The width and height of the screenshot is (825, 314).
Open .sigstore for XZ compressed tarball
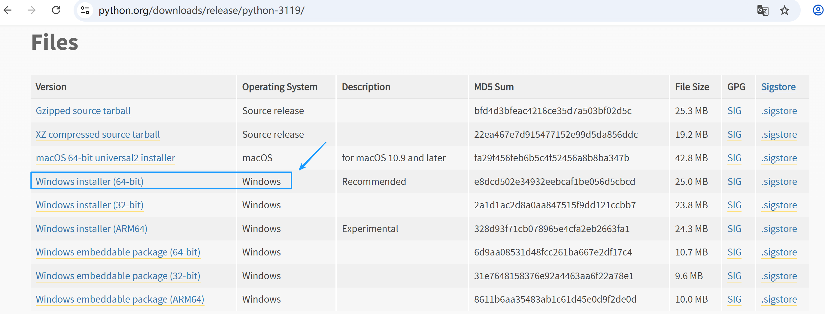tap(779, 134)
